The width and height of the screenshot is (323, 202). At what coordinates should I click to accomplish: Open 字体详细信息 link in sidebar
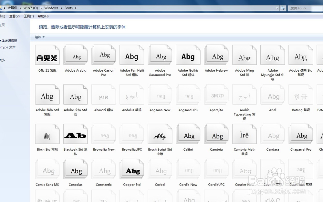(x=8, y=41)
